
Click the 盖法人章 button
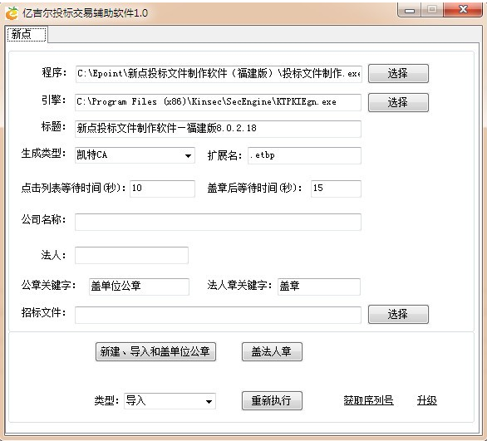point(272,351)
